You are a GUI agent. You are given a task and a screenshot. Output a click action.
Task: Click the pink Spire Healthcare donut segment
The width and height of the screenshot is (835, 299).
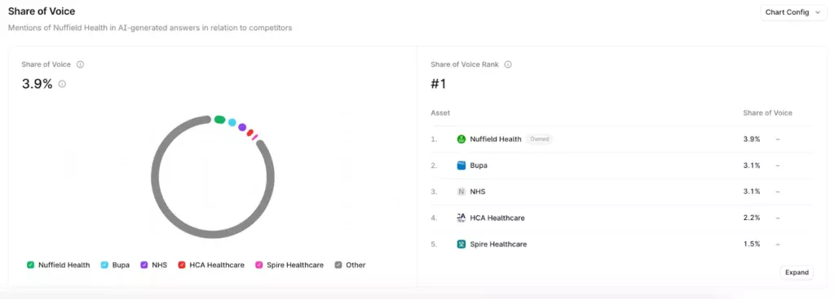pos(255,137)
